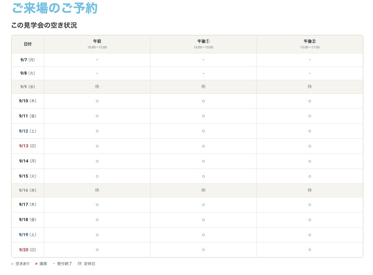Image resolution: width=373 pixels, height=275 pixels.
Task: Reserve 9/20 Sunday 午後② circle
Action: point(310,250)
